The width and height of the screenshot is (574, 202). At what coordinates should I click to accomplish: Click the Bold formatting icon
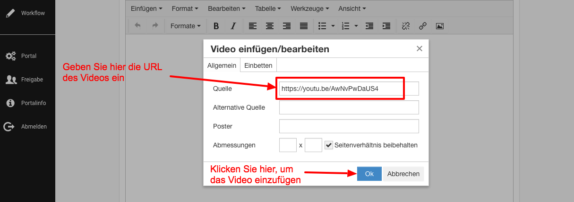tap(216, 26)
